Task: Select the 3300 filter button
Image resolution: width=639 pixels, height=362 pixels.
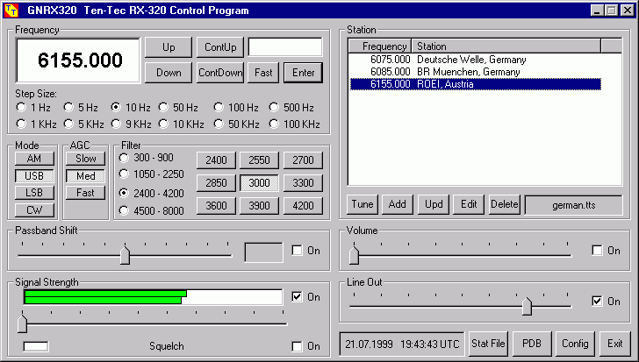Action: coord(303,183)
